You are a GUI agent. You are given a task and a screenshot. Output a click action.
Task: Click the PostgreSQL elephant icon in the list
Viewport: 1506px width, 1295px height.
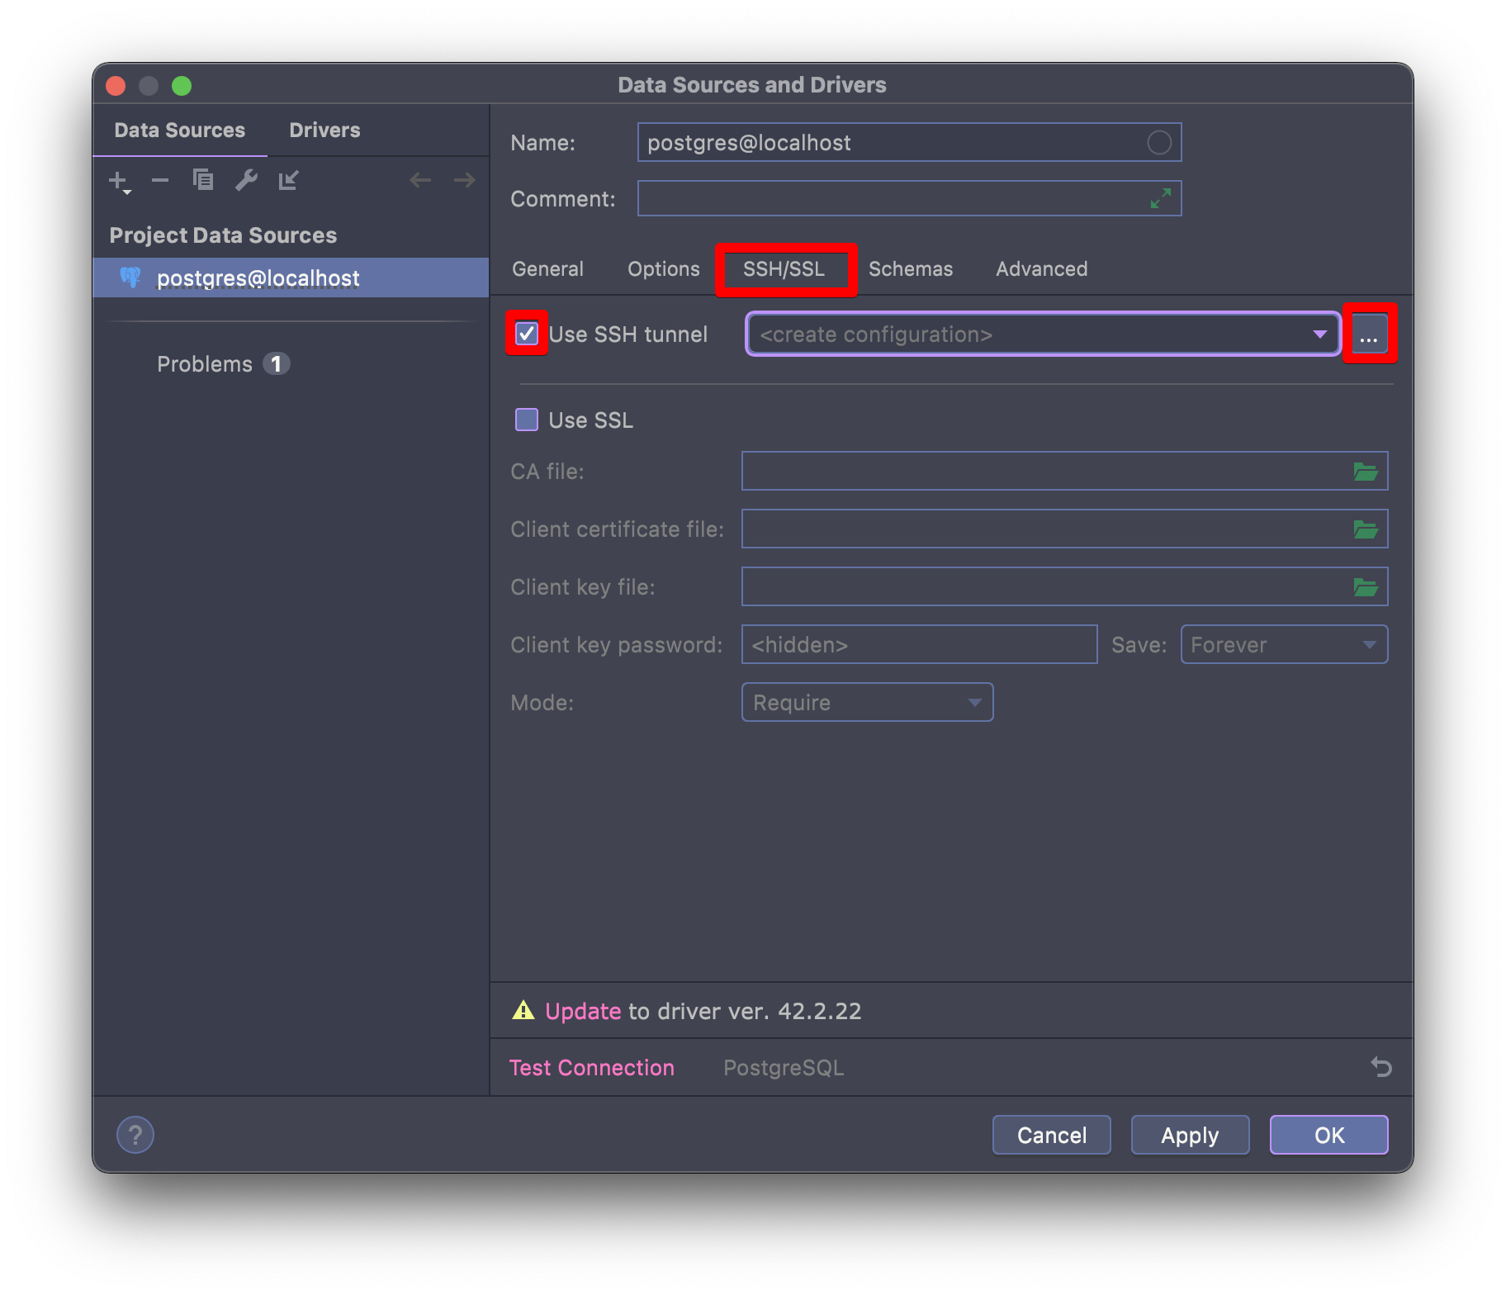pos(130,277)
